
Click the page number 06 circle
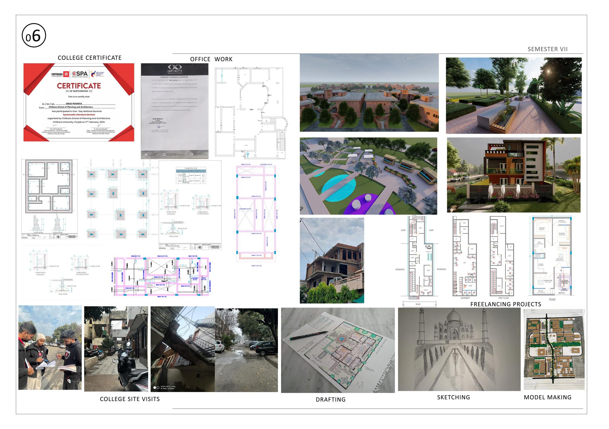[34, 36]
